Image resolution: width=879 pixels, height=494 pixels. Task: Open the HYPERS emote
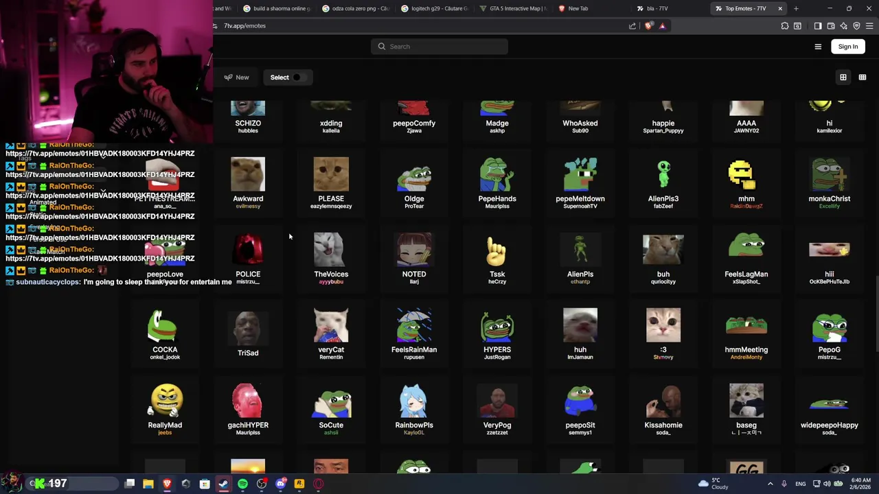point(497,333)
